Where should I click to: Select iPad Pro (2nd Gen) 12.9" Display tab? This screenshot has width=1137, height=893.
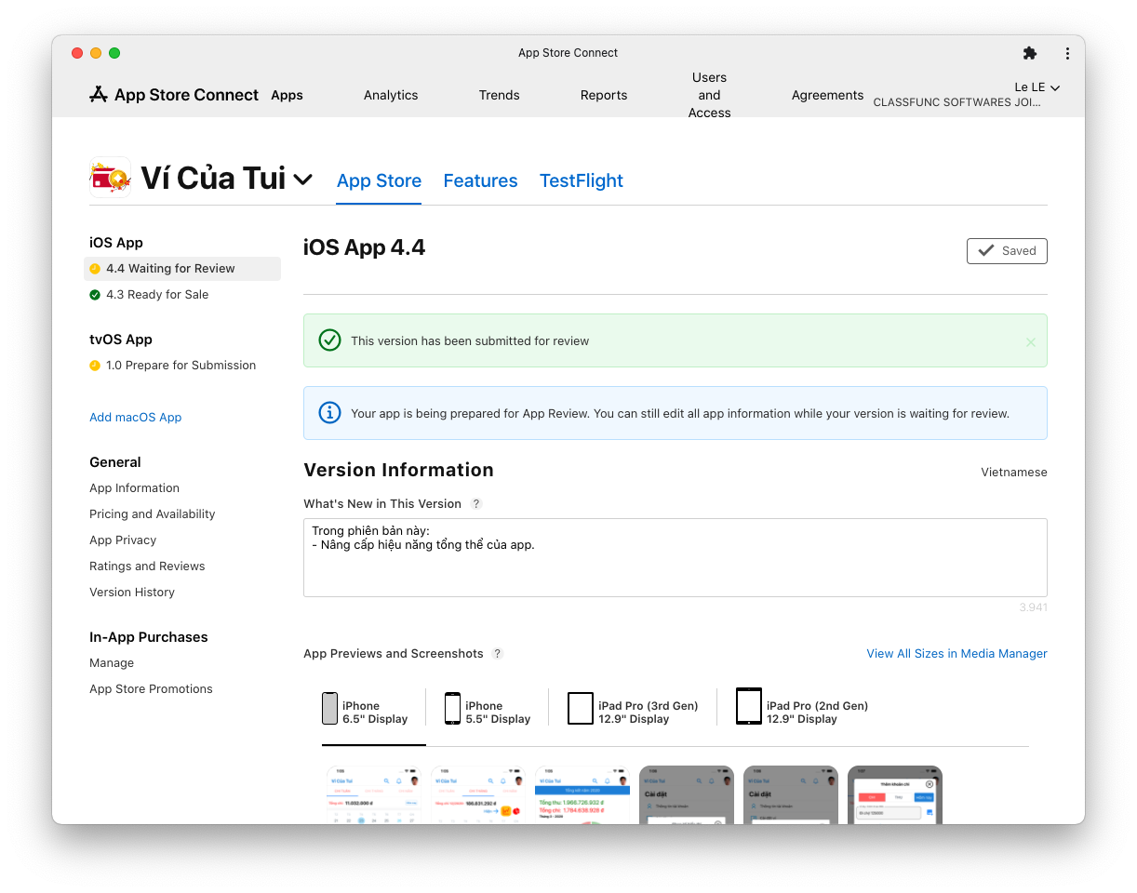point(802,712)
